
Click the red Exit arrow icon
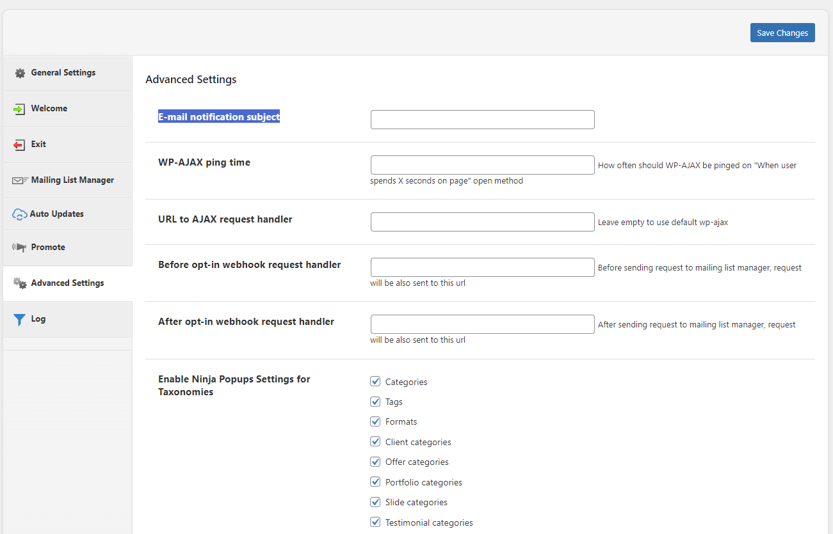tap(19, 145)
